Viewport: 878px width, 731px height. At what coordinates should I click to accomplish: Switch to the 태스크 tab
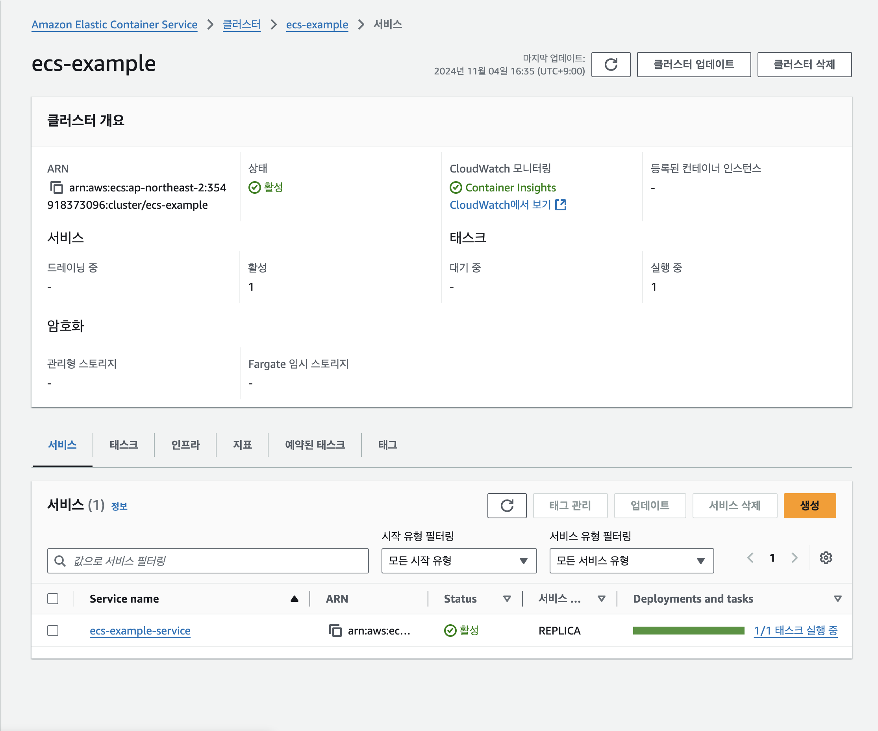124,445
